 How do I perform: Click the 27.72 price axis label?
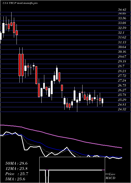pos(122,76)
